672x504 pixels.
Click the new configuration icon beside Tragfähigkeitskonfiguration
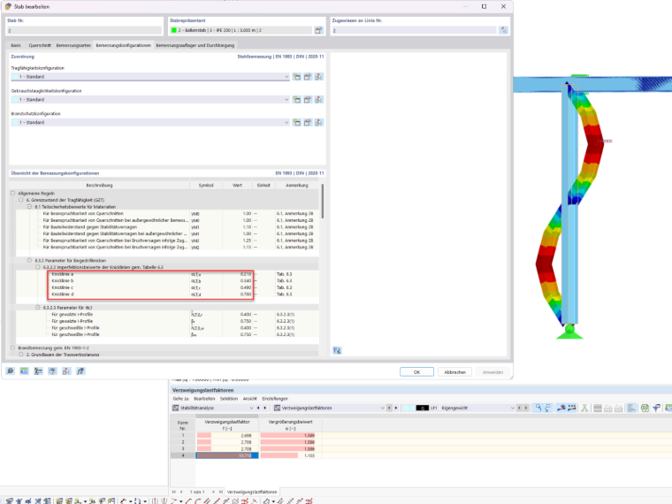coord(296,77)
